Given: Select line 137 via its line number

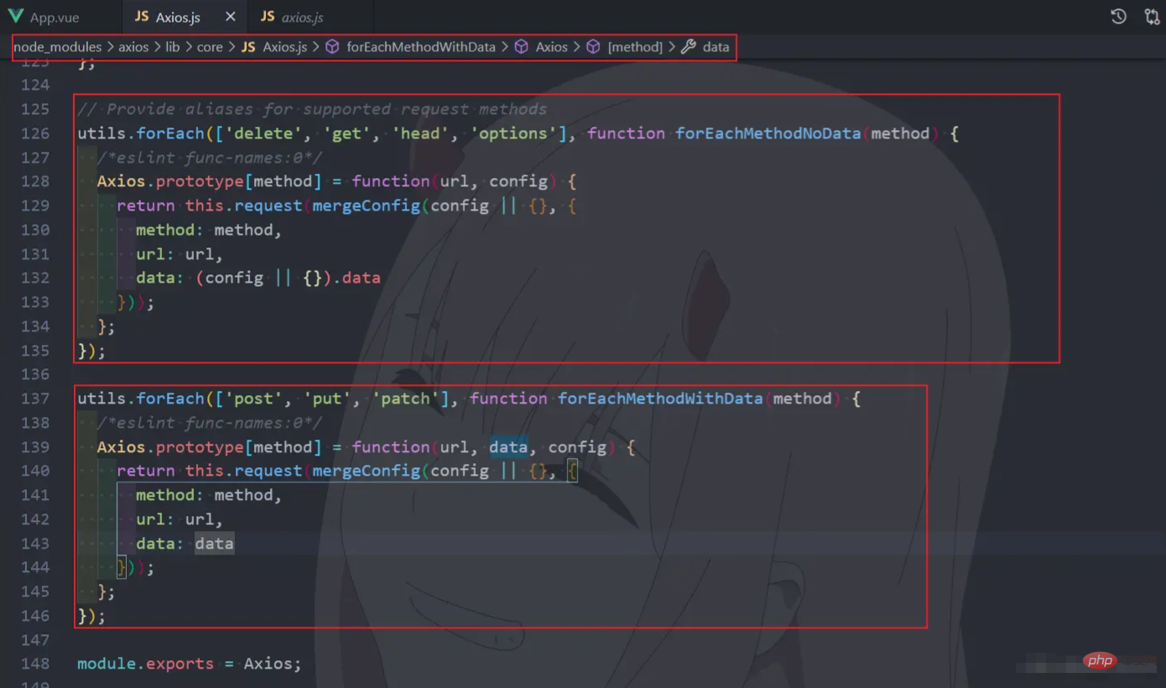Looking at the screenshot, I should pos(34,399).
